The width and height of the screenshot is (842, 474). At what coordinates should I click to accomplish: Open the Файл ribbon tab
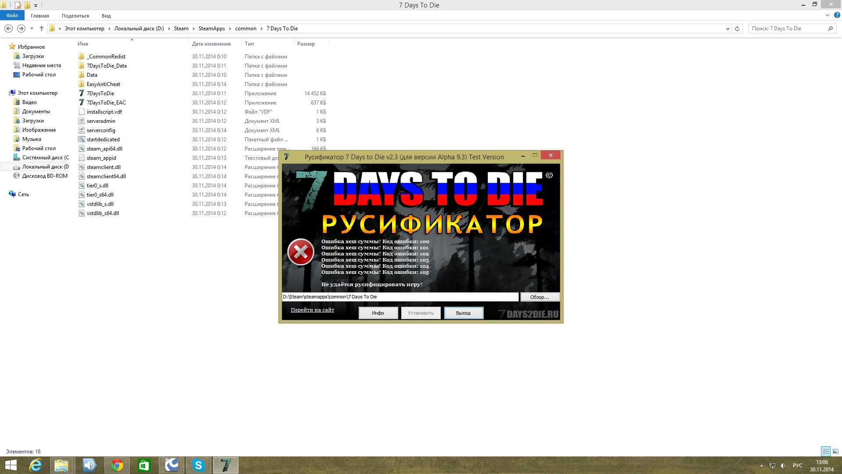12,15
